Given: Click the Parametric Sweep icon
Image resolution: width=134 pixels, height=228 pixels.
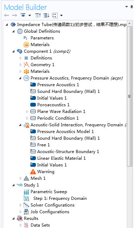Looking at the screenshot, I should click(26, 192).
